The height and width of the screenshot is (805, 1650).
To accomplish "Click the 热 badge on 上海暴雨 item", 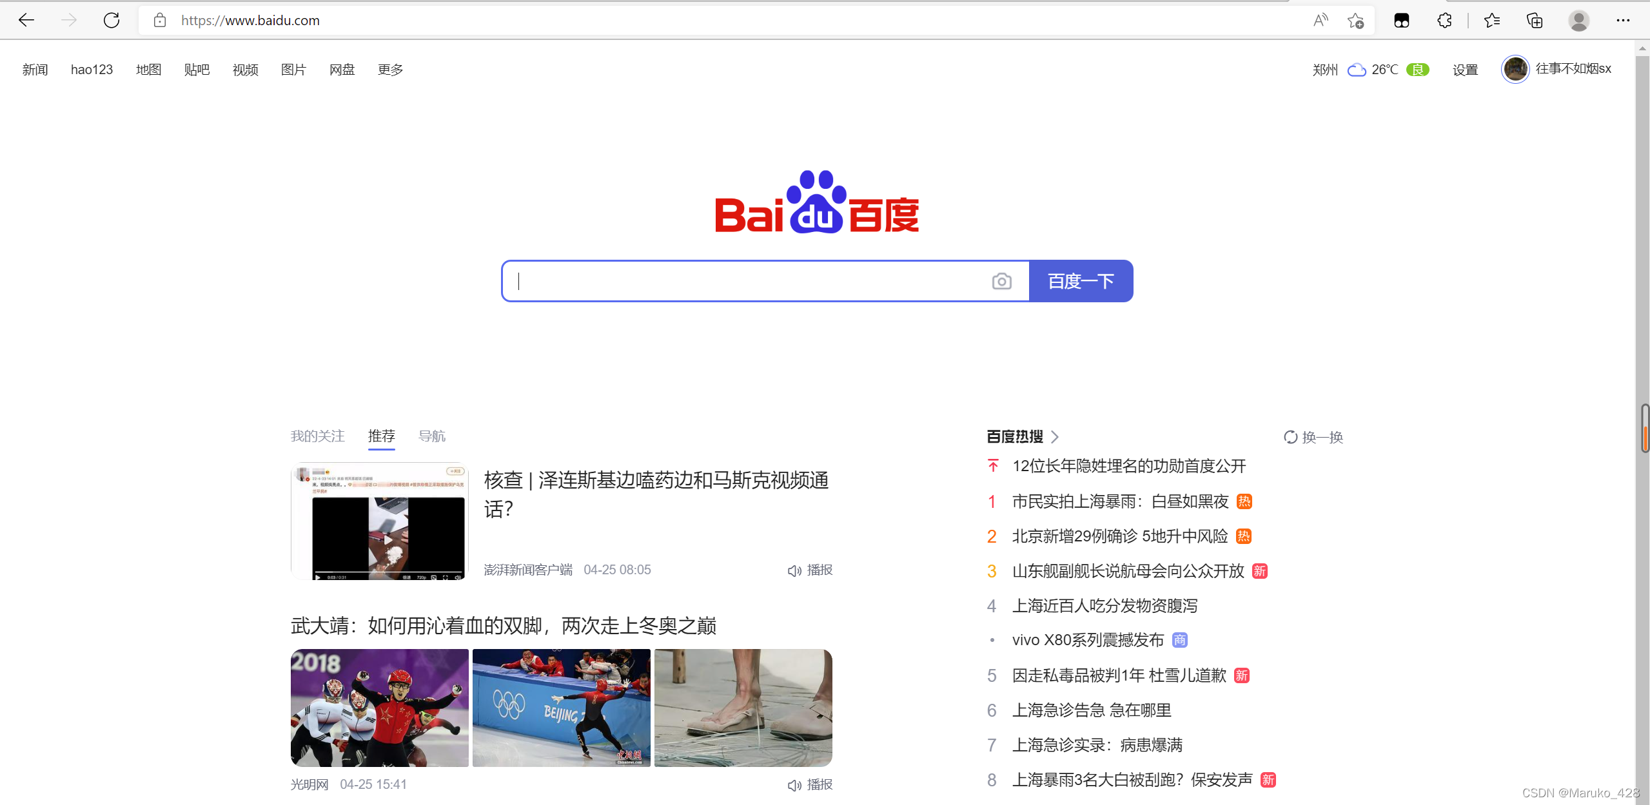I will point(1244,501).
